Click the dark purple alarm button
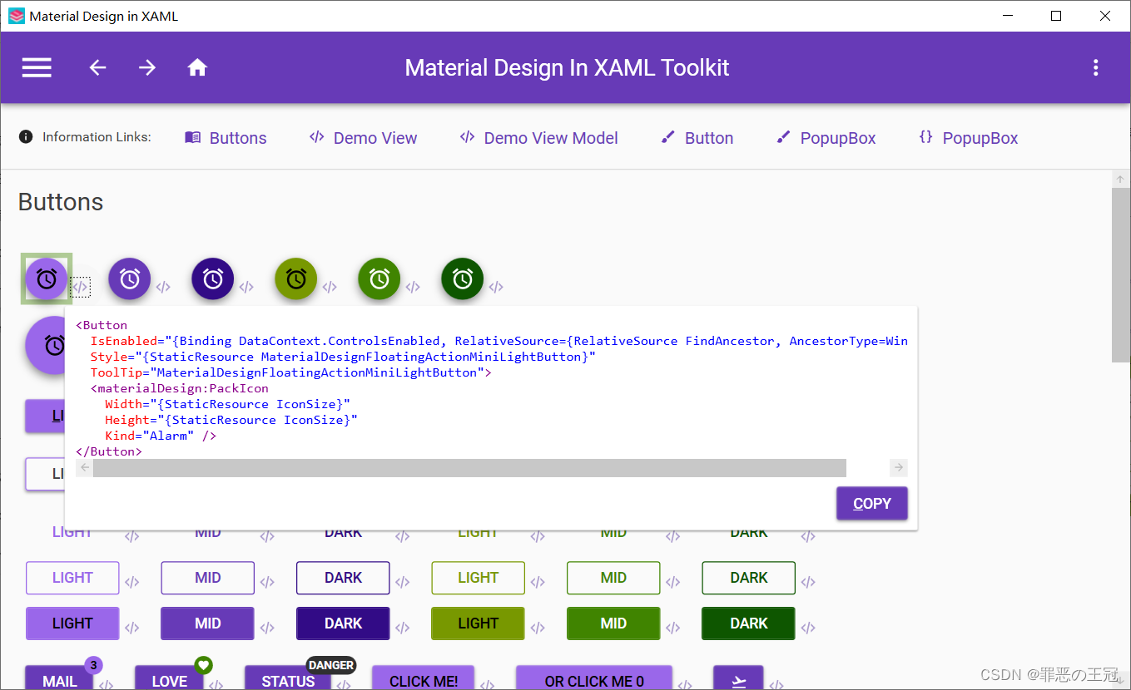This screenshot has height=690, width=1131. coord(213,278)
